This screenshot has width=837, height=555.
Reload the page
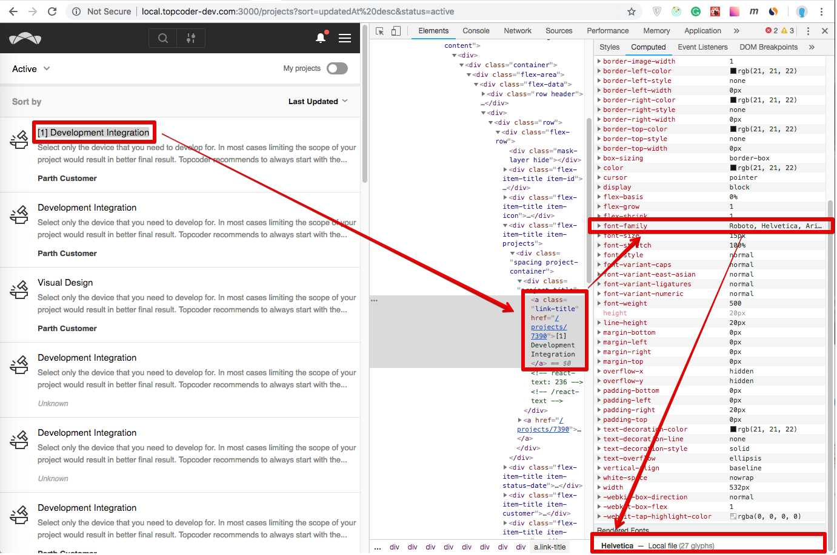pyautogui.click(x=52, y=11)
